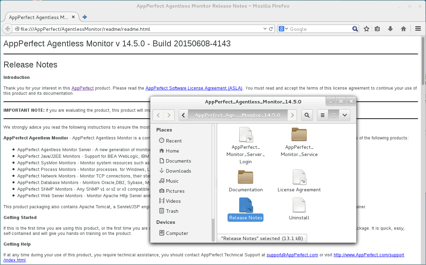Open Trash in Places sidebar

[168, 211]
